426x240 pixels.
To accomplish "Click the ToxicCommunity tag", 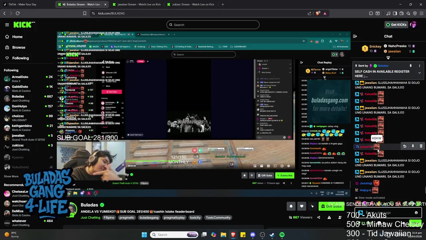I will pyautogui.click(x=218, y=218).
